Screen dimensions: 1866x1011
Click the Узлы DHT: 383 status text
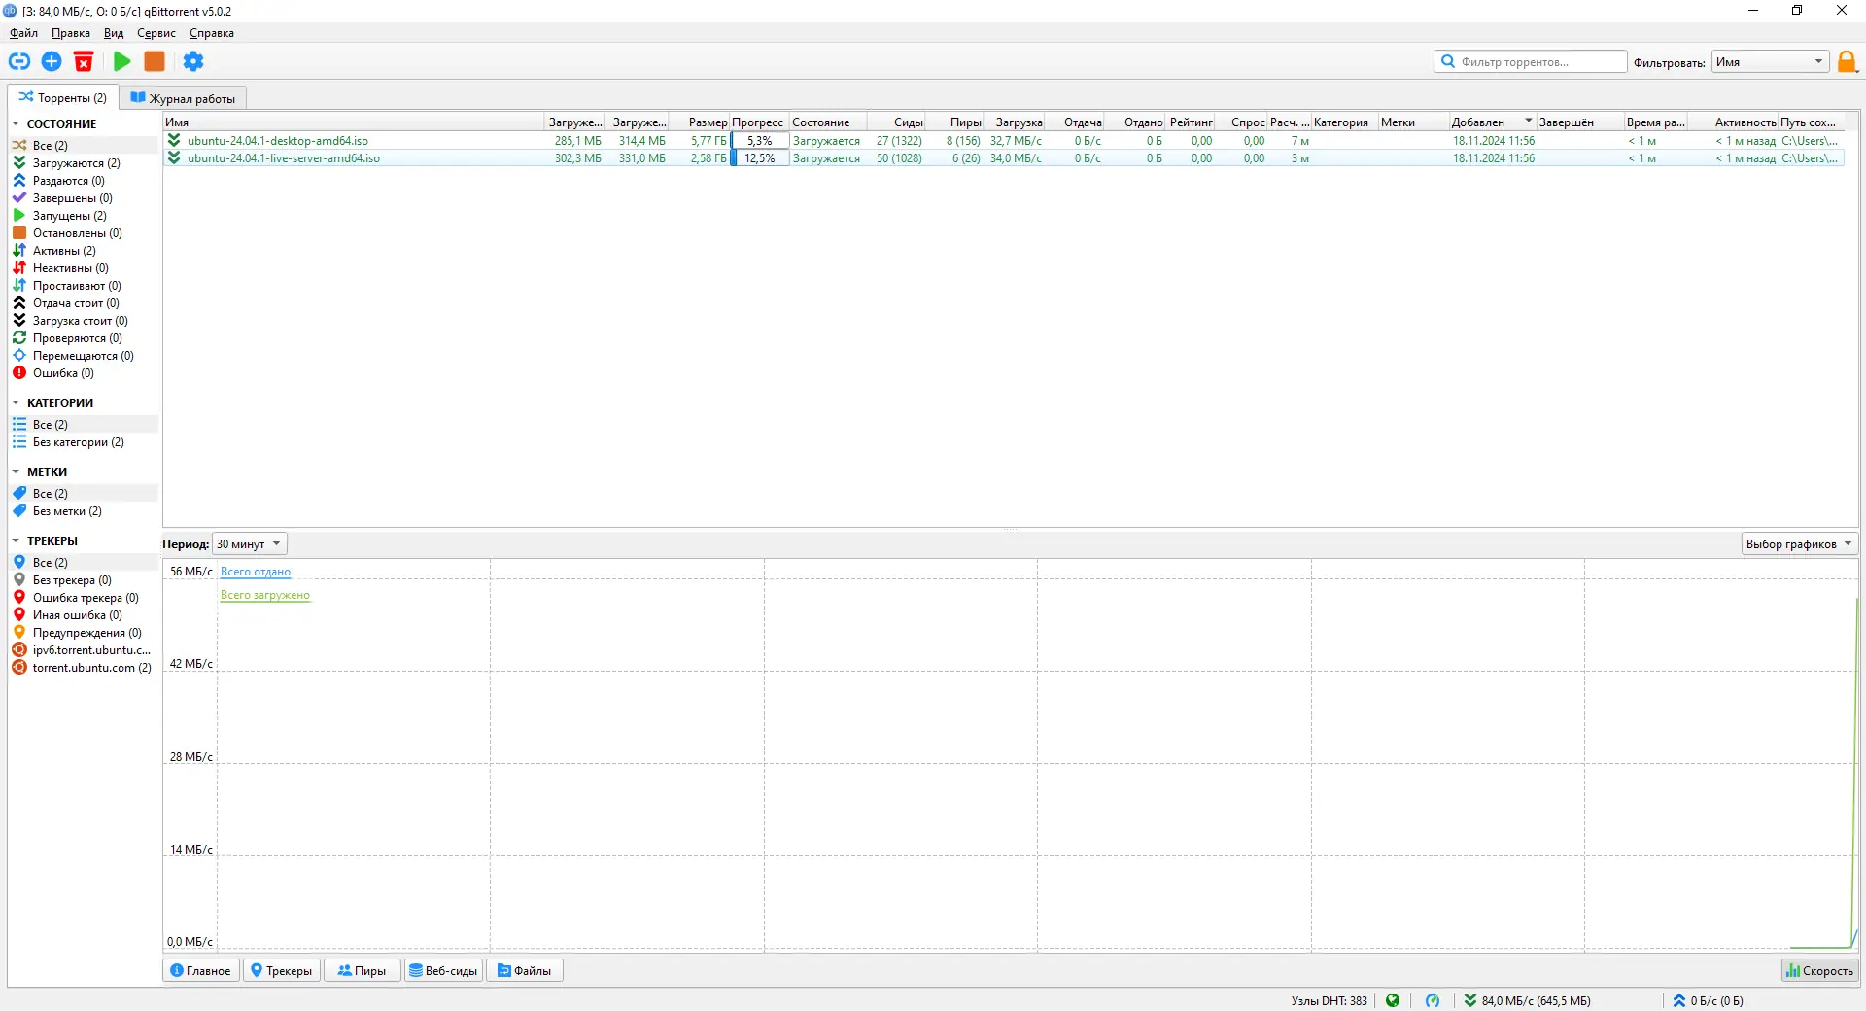coord(1329,1000)
